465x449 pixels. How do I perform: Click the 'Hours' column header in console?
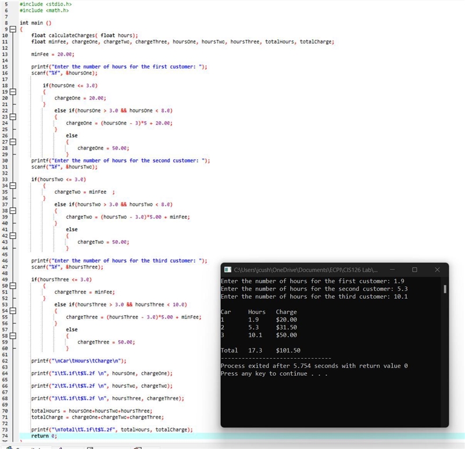point(257,312)
